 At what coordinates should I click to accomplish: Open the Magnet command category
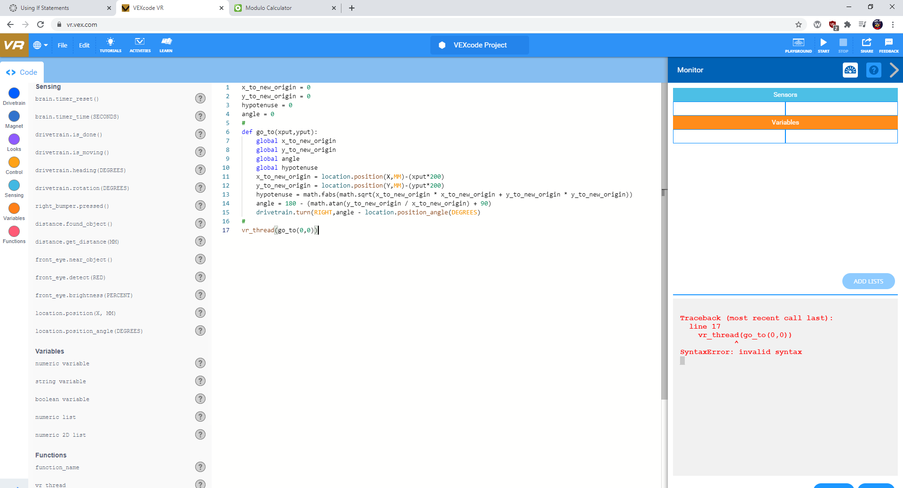[14, 116]
